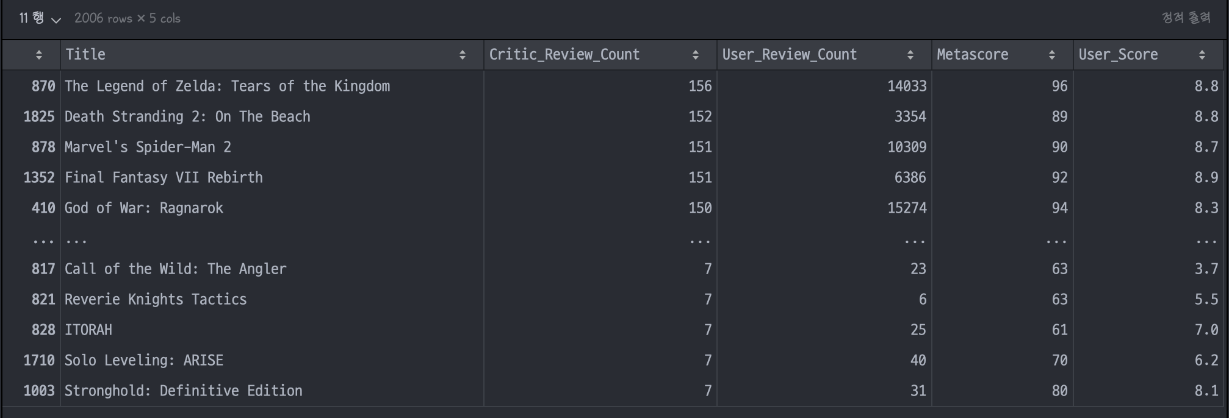
Task: Click row index 878
Action: click(x=43, y=147)
